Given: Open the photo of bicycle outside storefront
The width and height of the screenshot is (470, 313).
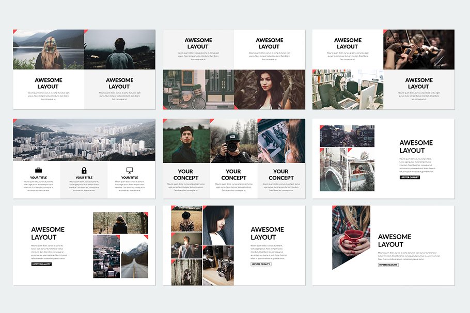Looking at the screenshot, I should click(198, 89).
